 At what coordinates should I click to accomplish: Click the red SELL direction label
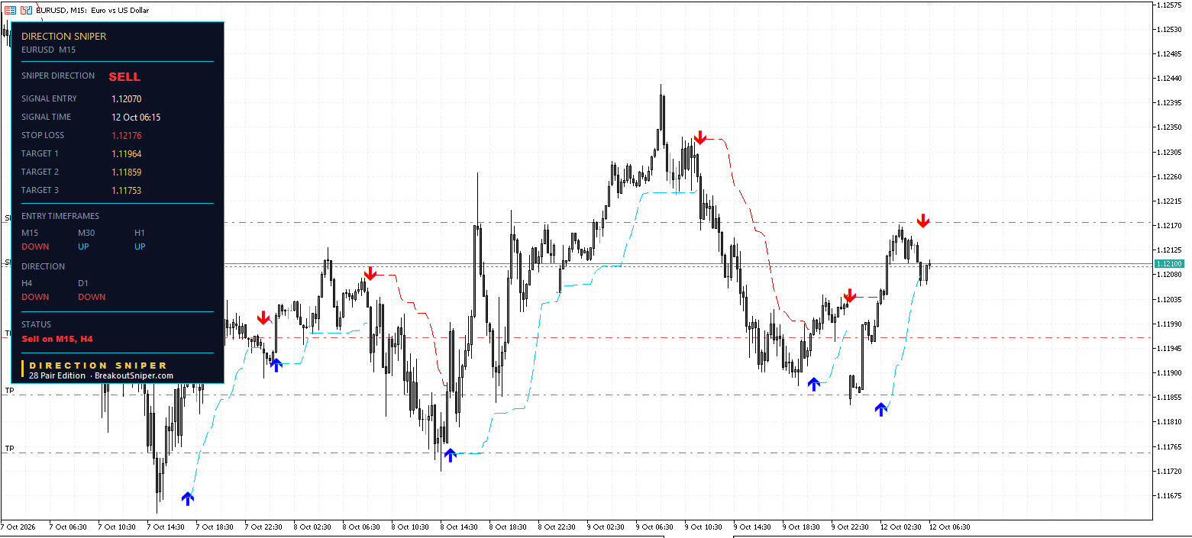click(x=124, y=76)
